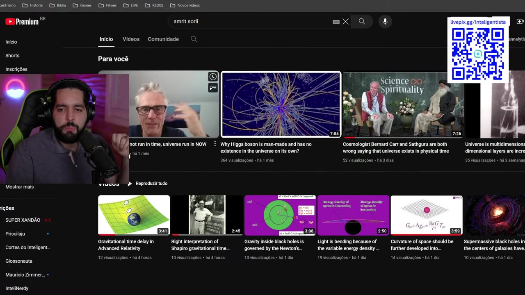Viewport: 525px width, 295px height.
Task: Open História bookmark folder
Action: click(x=32, y=5)
